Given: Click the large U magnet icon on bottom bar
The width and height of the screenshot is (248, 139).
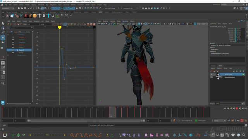Looking at the screenshot, I should pos(5,135).
